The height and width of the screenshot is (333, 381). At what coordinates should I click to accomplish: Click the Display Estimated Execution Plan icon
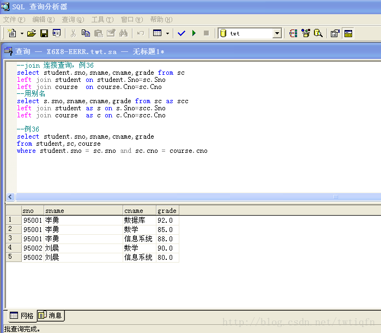293,33
